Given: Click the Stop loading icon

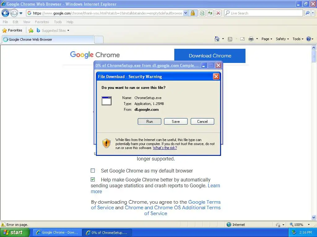Looking at the screenshot, I should coord(218,13).
